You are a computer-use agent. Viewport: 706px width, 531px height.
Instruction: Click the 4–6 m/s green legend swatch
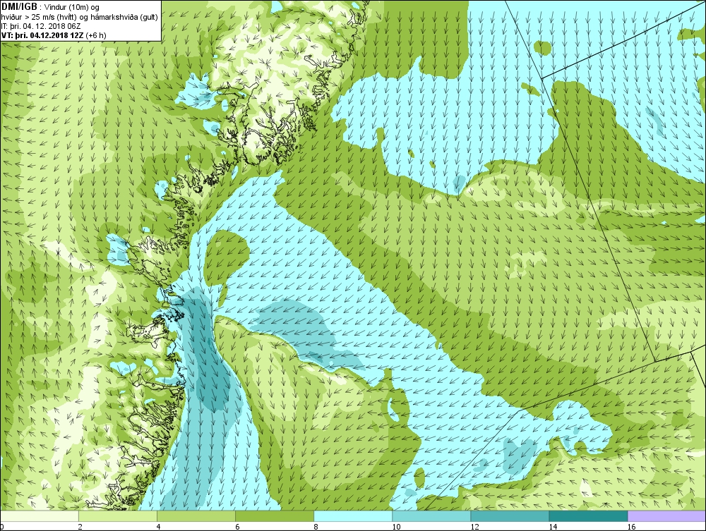(196, 516)
